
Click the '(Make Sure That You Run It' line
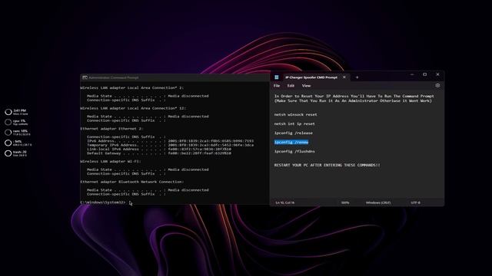pos(353,100)
